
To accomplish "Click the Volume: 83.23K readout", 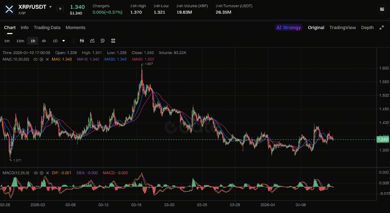I will (x=173, y=53).
